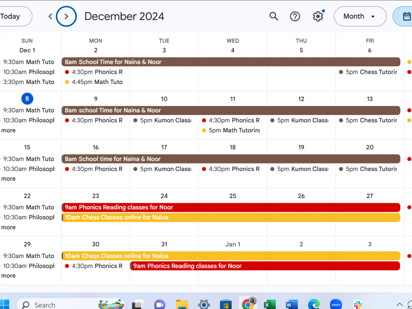Select today's date 8 highlighted circle

[27, 99]
